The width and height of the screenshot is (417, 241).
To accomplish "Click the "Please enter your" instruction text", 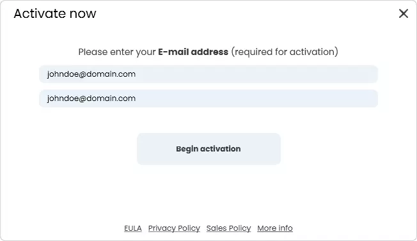I will (x=117, y=52).
